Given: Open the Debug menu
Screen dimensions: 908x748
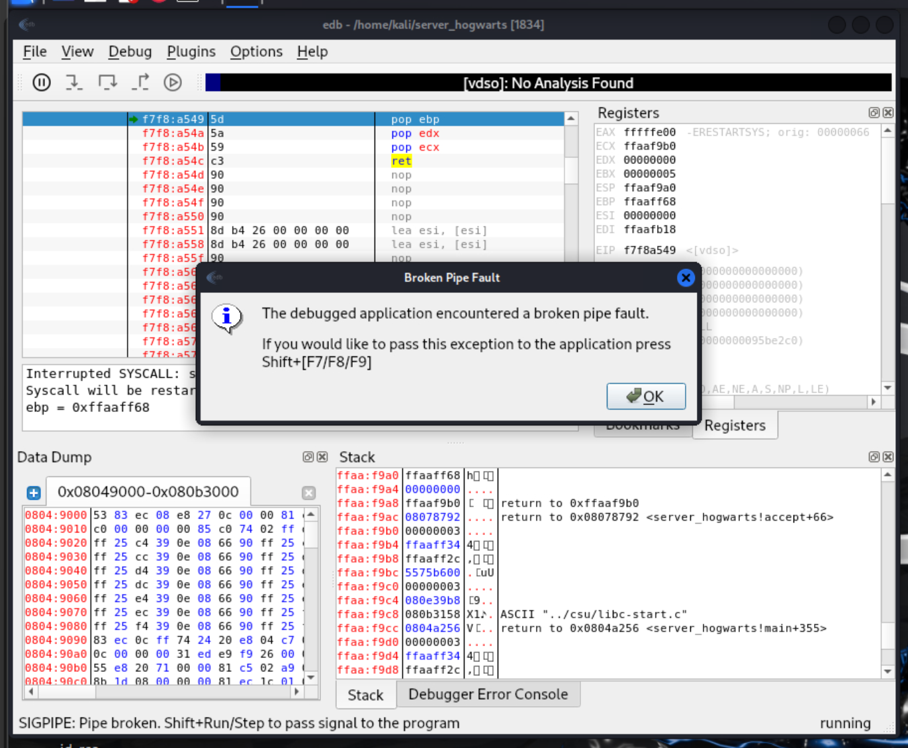Looking at the screenshot, I should pos(130,52).
